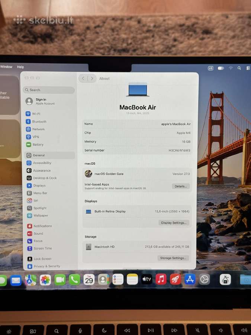Image resolution: width=251 pixels, height=335 pixels.
Task: Click Sign in Apple Account
Action: [40, 101]
